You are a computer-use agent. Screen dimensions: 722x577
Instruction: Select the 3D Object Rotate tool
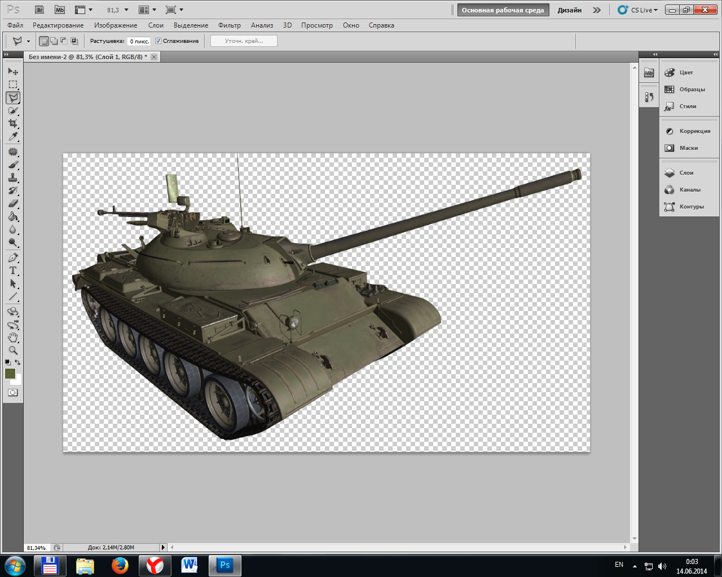coord(13,312)
